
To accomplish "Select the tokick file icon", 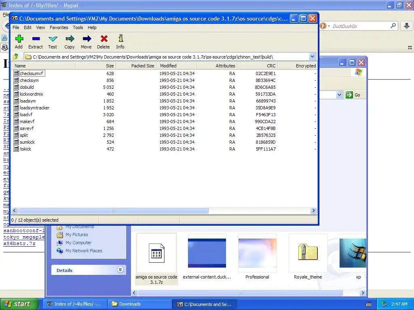I will point(16,149).
